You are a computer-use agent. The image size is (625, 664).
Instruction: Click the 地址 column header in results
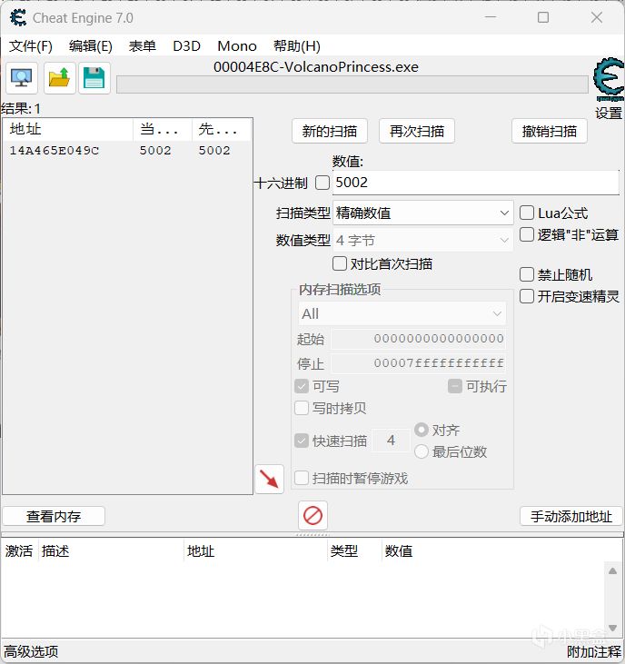tap(68, 129)
